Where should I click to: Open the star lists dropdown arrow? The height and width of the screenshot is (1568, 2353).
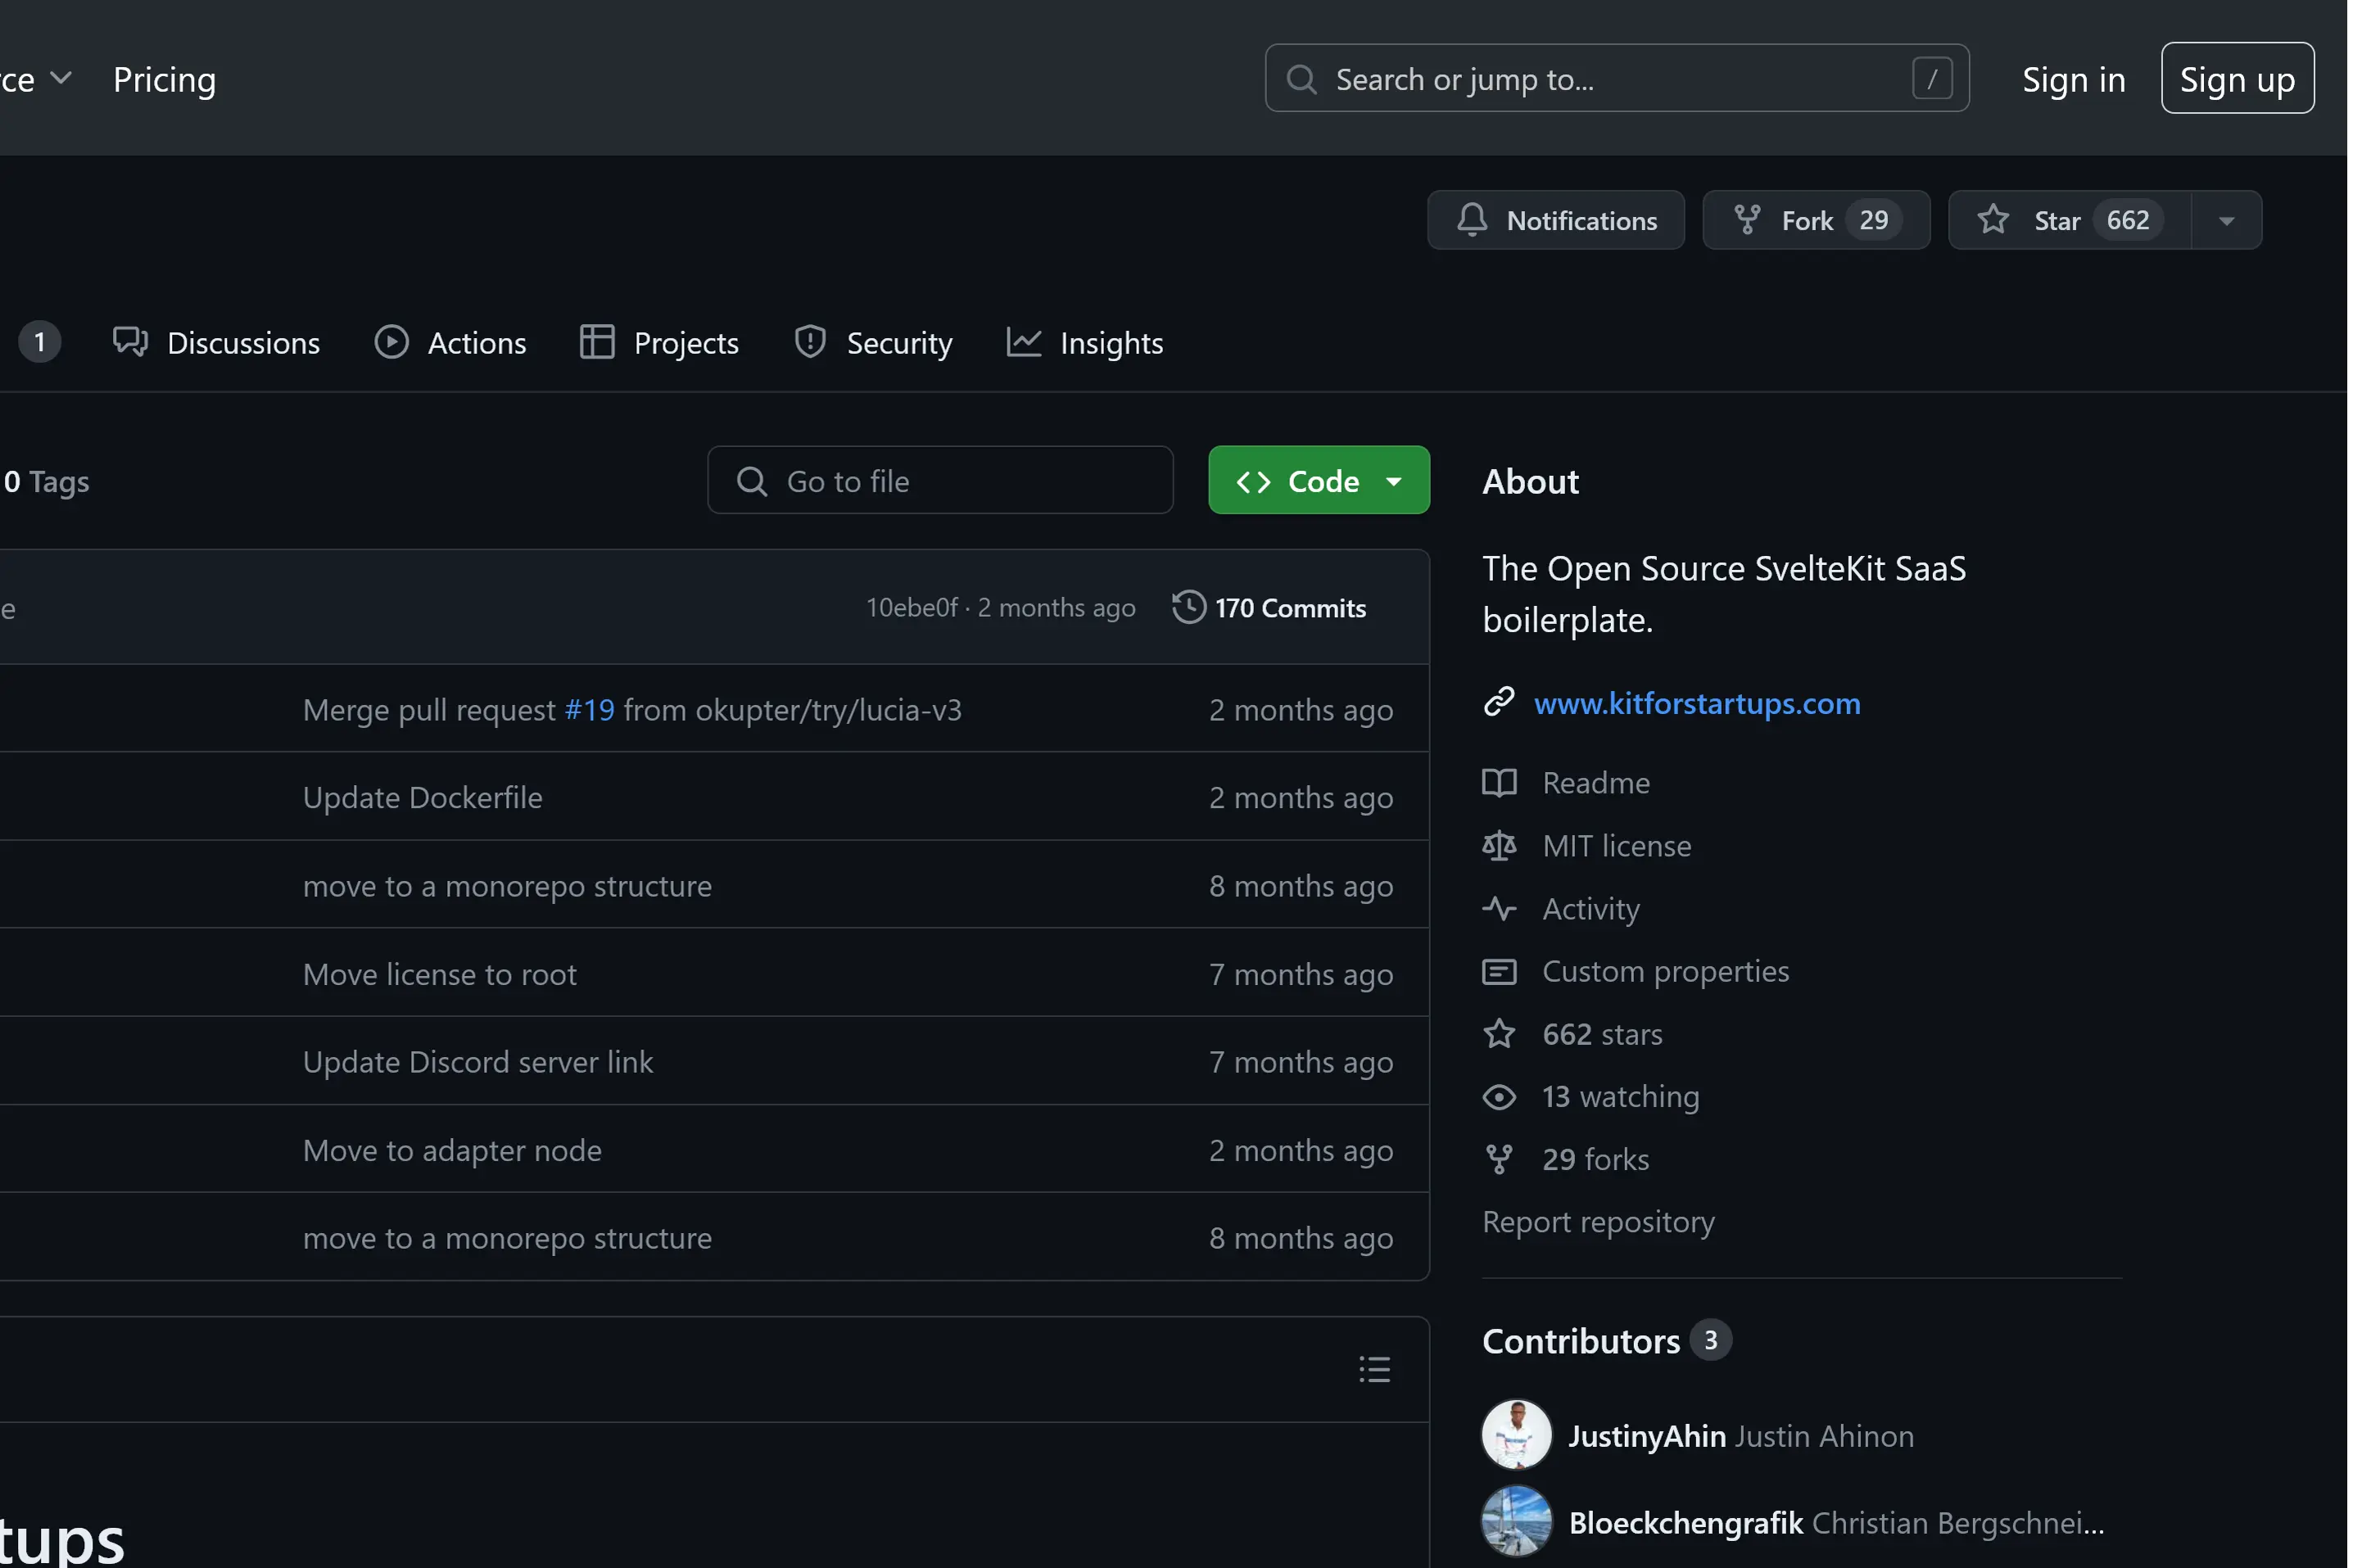[x=2226, y=220]
